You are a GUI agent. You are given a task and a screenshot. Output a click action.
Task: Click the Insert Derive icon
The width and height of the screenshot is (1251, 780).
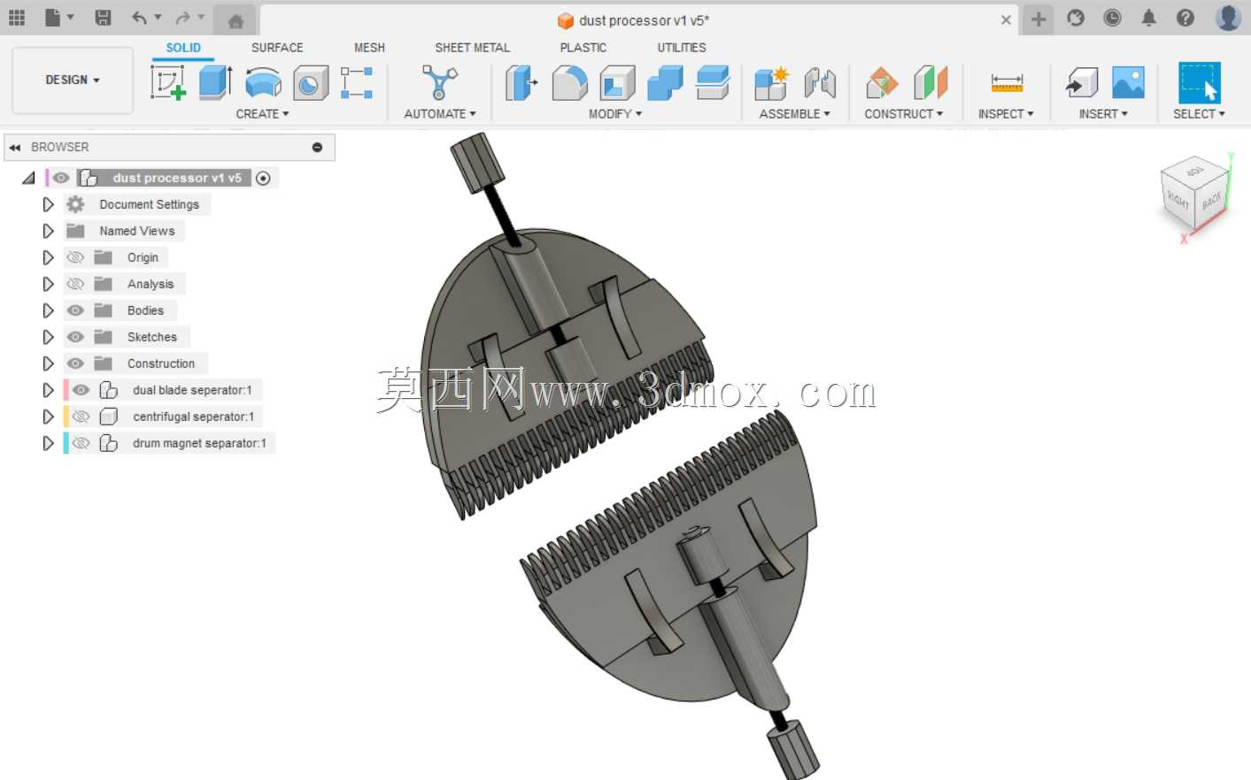point(1081,83)
